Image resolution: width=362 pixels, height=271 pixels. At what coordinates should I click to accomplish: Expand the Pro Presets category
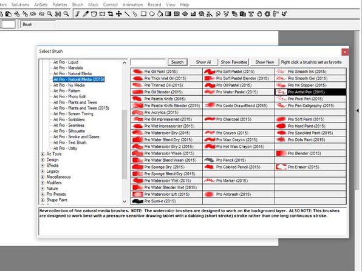click(43, 194)
